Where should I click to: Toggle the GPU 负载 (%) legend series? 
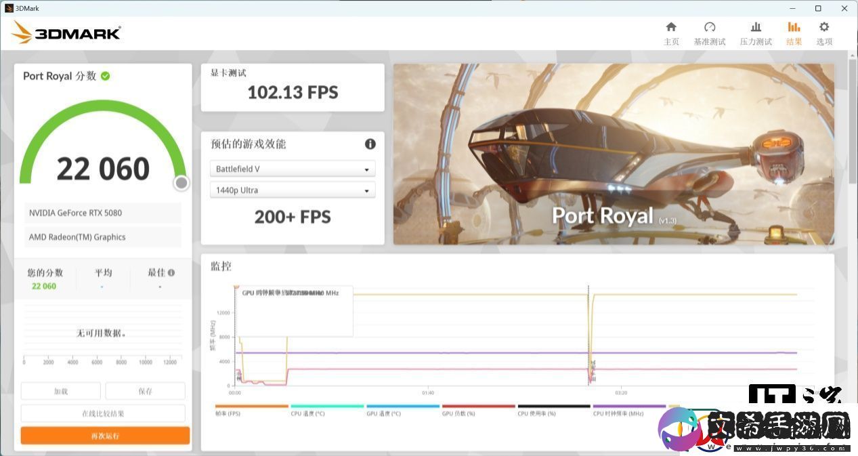[x=479, y=410]
